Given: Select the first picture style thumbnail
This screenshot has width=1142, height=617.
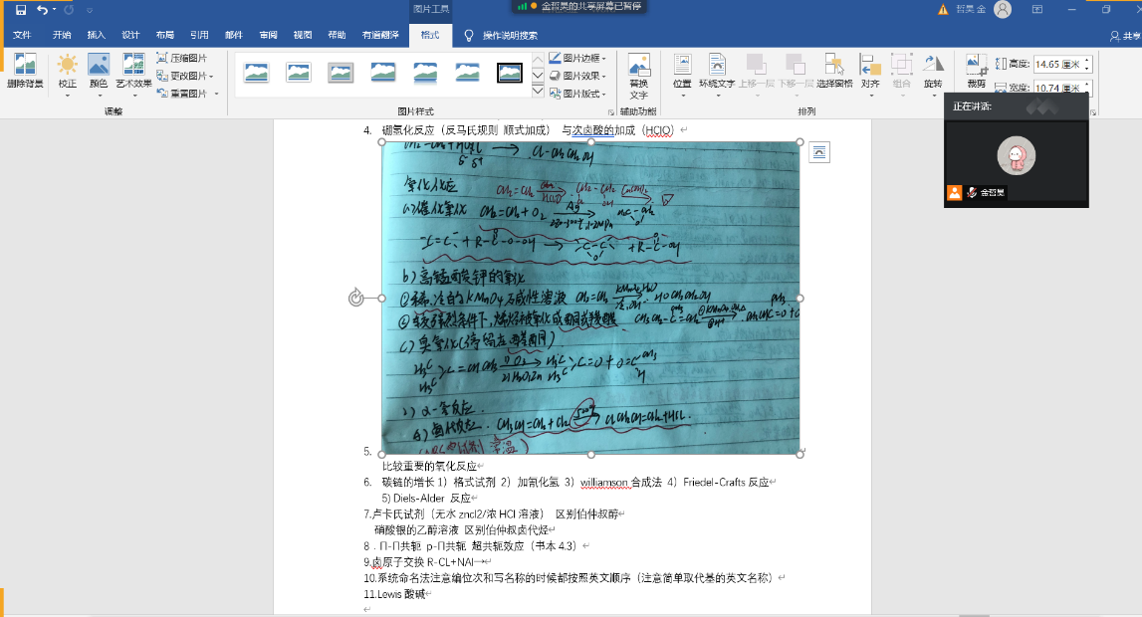Looking at the screenshot, I should pyautogui.click(x=257, y=72).
